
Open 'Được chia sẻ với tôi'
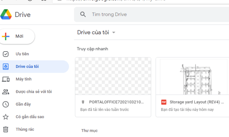(34, 92)
